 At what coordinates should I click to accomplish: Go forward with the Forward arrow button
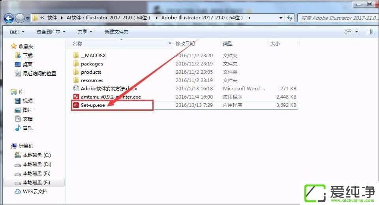pos(20,18)
